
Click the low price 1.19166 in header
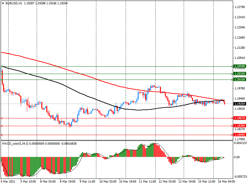click(x=51, y=3)
